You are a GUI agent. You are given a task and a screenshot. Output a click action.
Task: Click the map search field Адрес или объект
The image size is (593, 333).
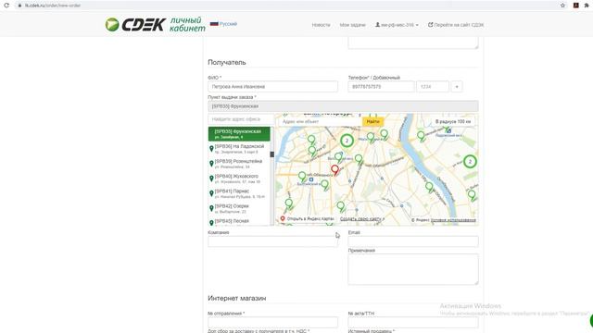coord(321,121)
